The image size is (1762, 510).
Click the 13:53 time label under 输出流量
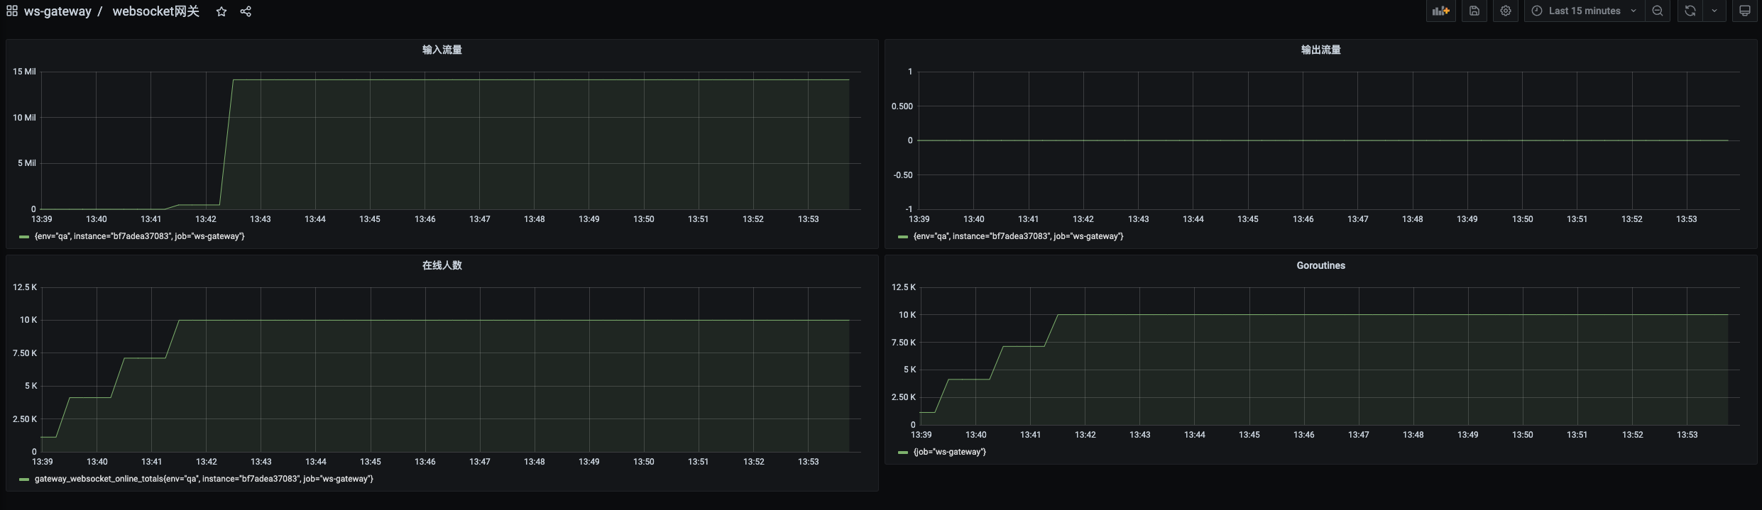point(1687,219)
